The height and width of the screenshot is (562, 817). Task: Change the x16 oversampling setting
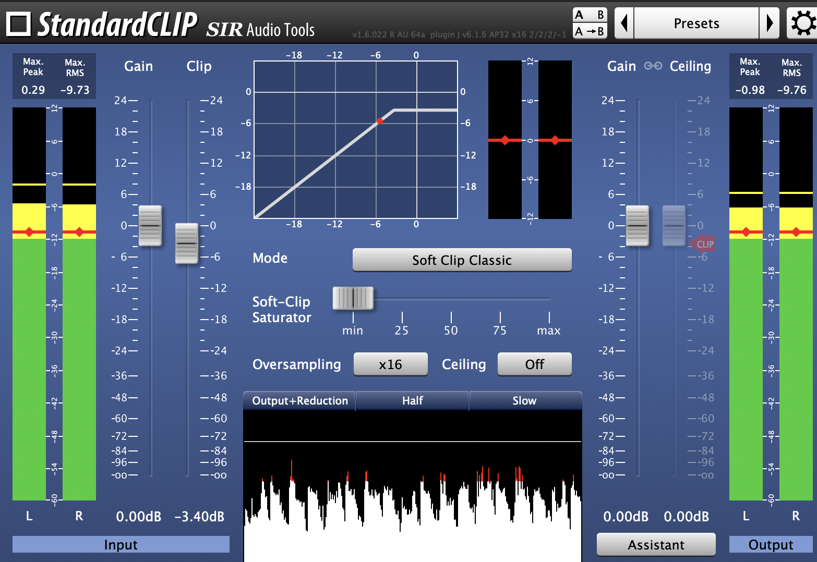pos(391,364)
